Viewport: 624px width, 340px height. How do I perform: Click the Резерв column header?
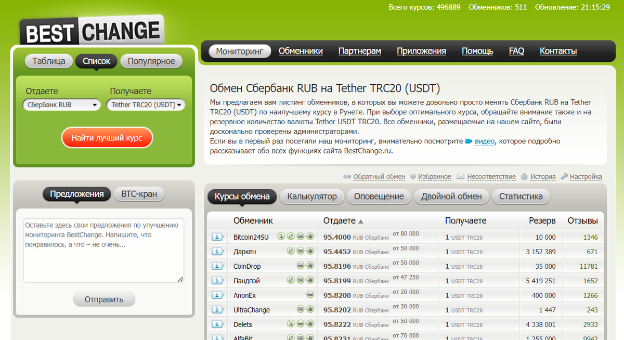[542, 220]
